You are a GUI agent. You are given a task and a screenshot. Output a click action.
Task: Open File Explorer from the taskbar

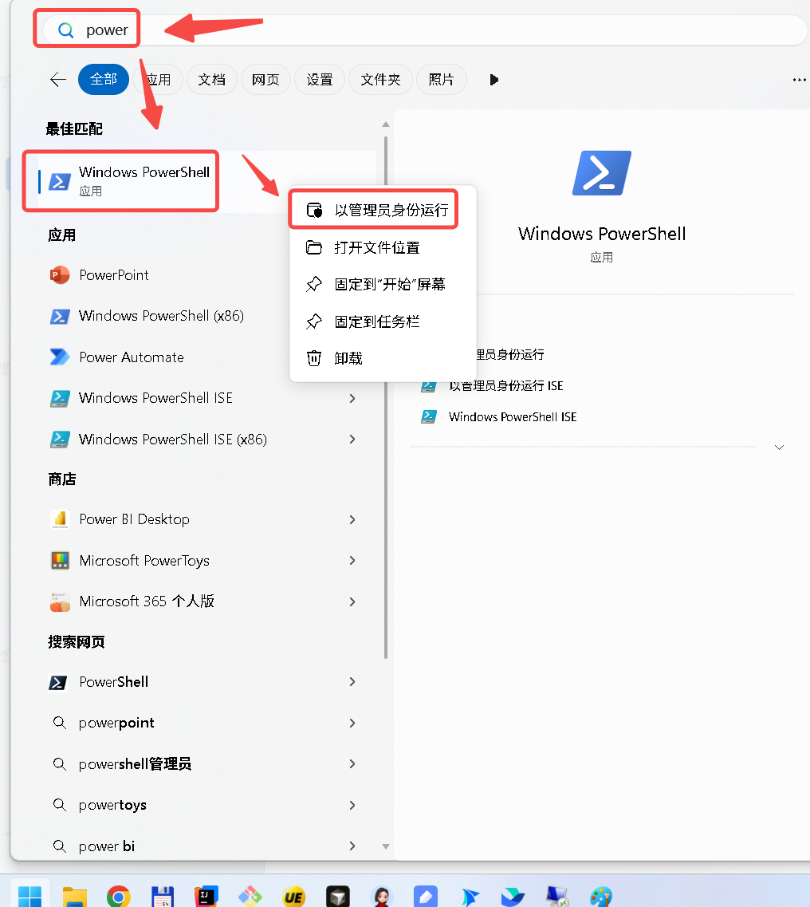(x=75, y=897)
